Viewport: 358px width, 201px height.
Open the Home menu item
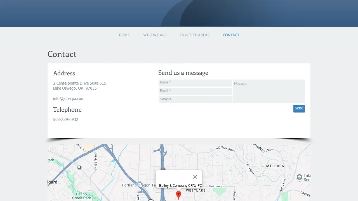(x=124, y=35)
